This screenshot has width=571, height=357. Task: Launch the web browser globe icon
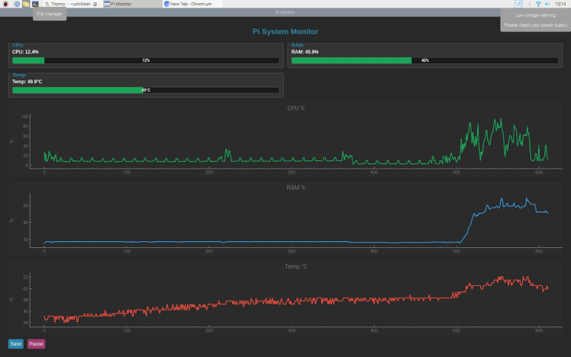tap(16, 4)
